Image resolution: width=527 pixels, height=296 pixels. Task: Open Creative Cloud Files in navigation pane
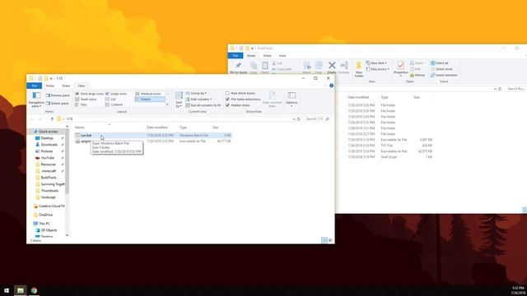51,206
